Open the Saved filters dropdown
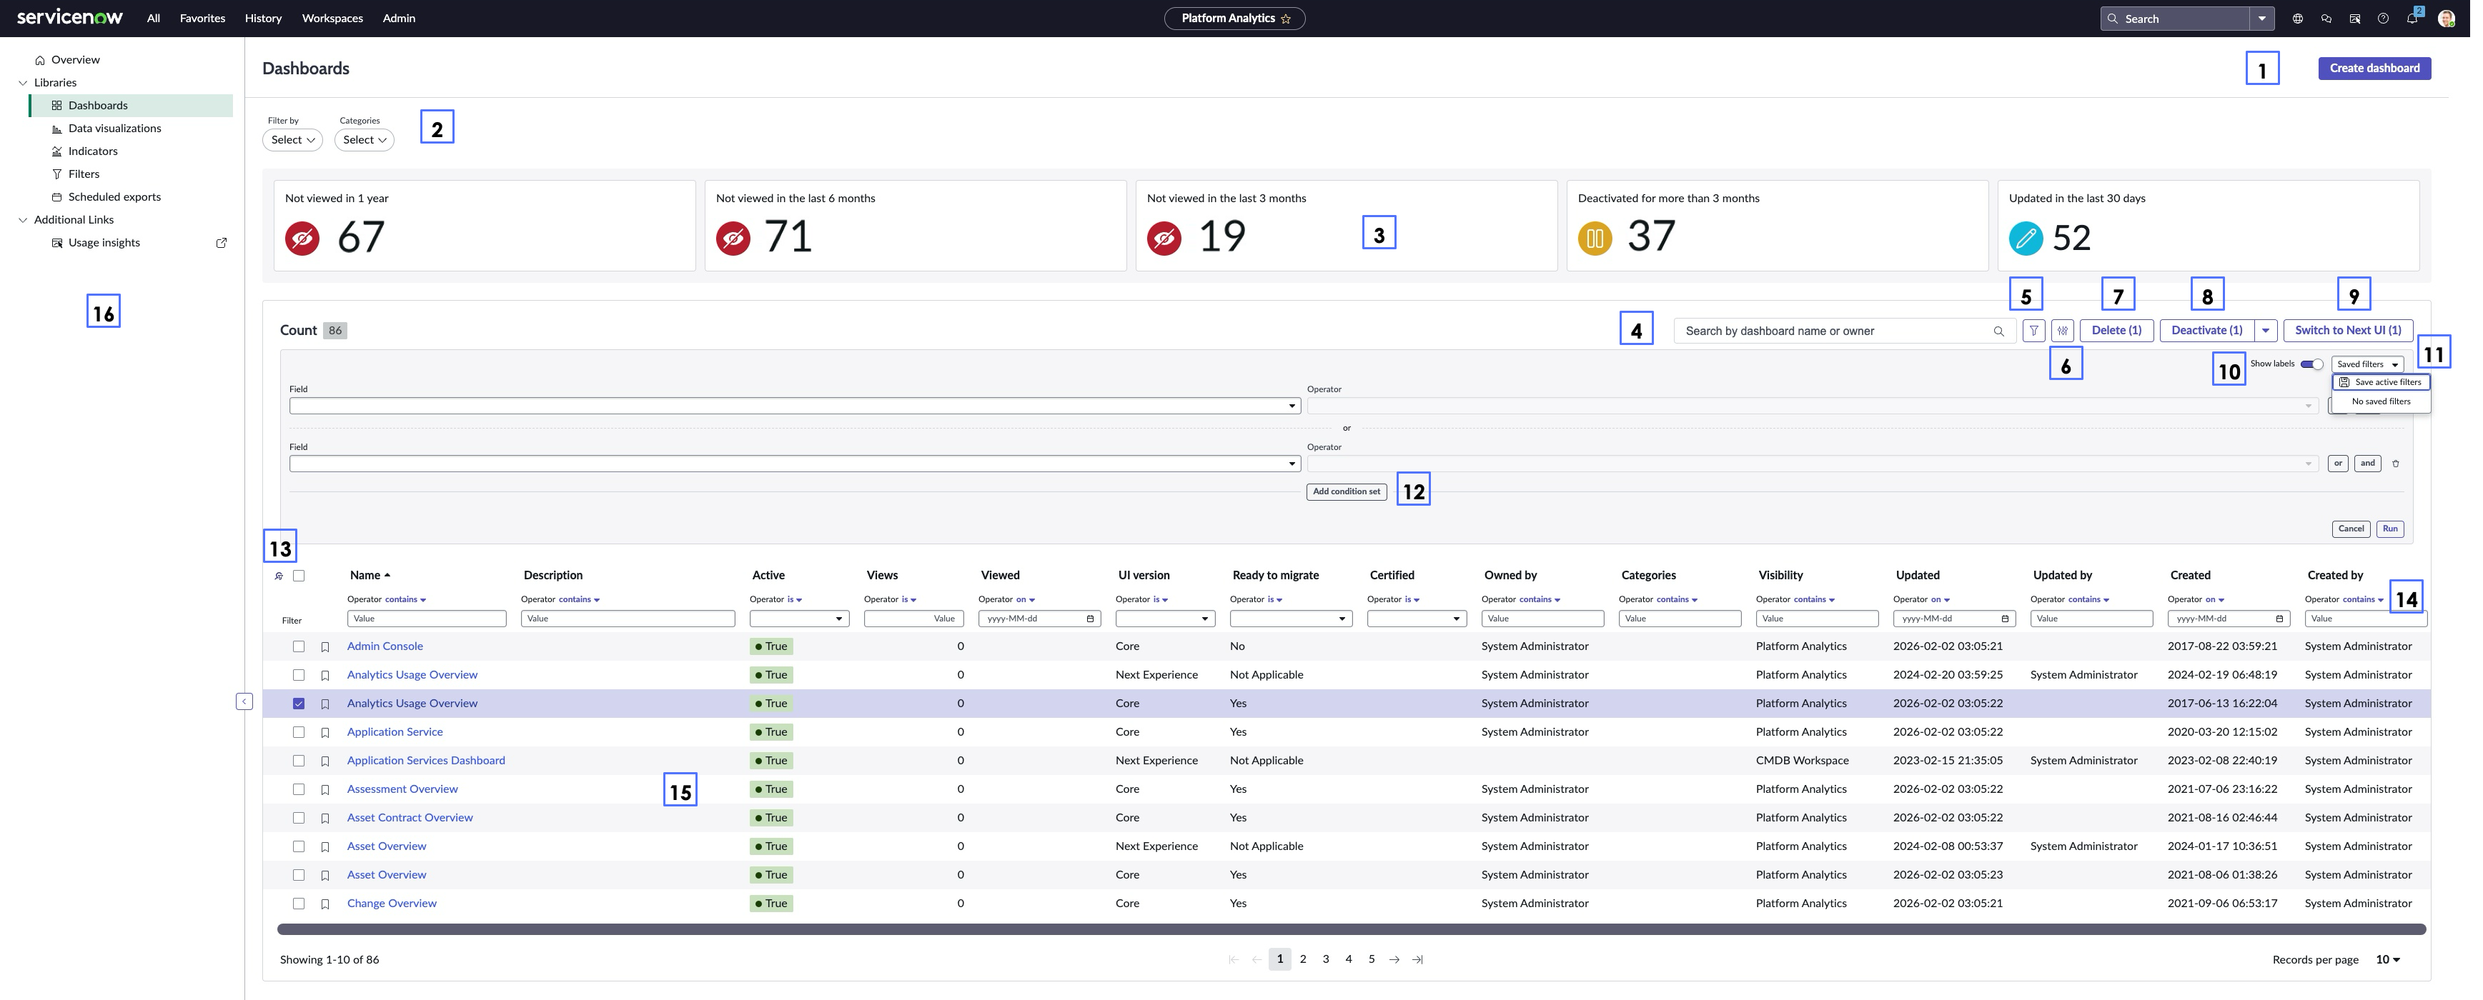 click(x=2367, y=364)
